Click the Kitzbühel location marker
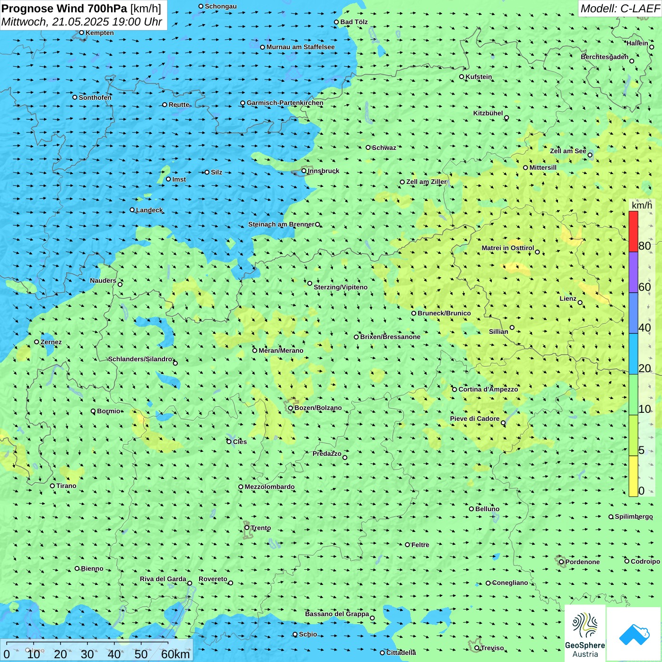662x662 pixels. pos(506,118)
